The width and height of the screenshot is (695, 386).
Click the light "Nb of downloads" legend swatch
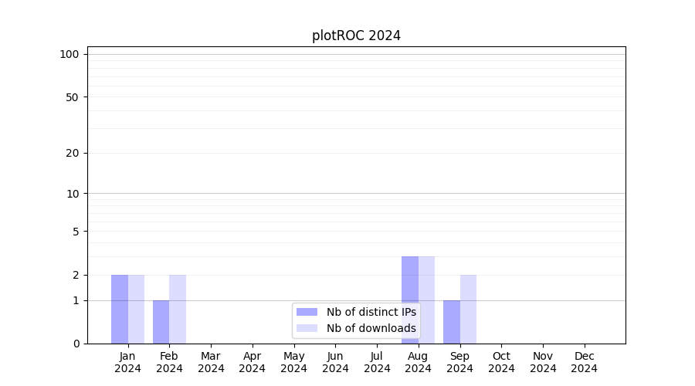click(307, 328)
